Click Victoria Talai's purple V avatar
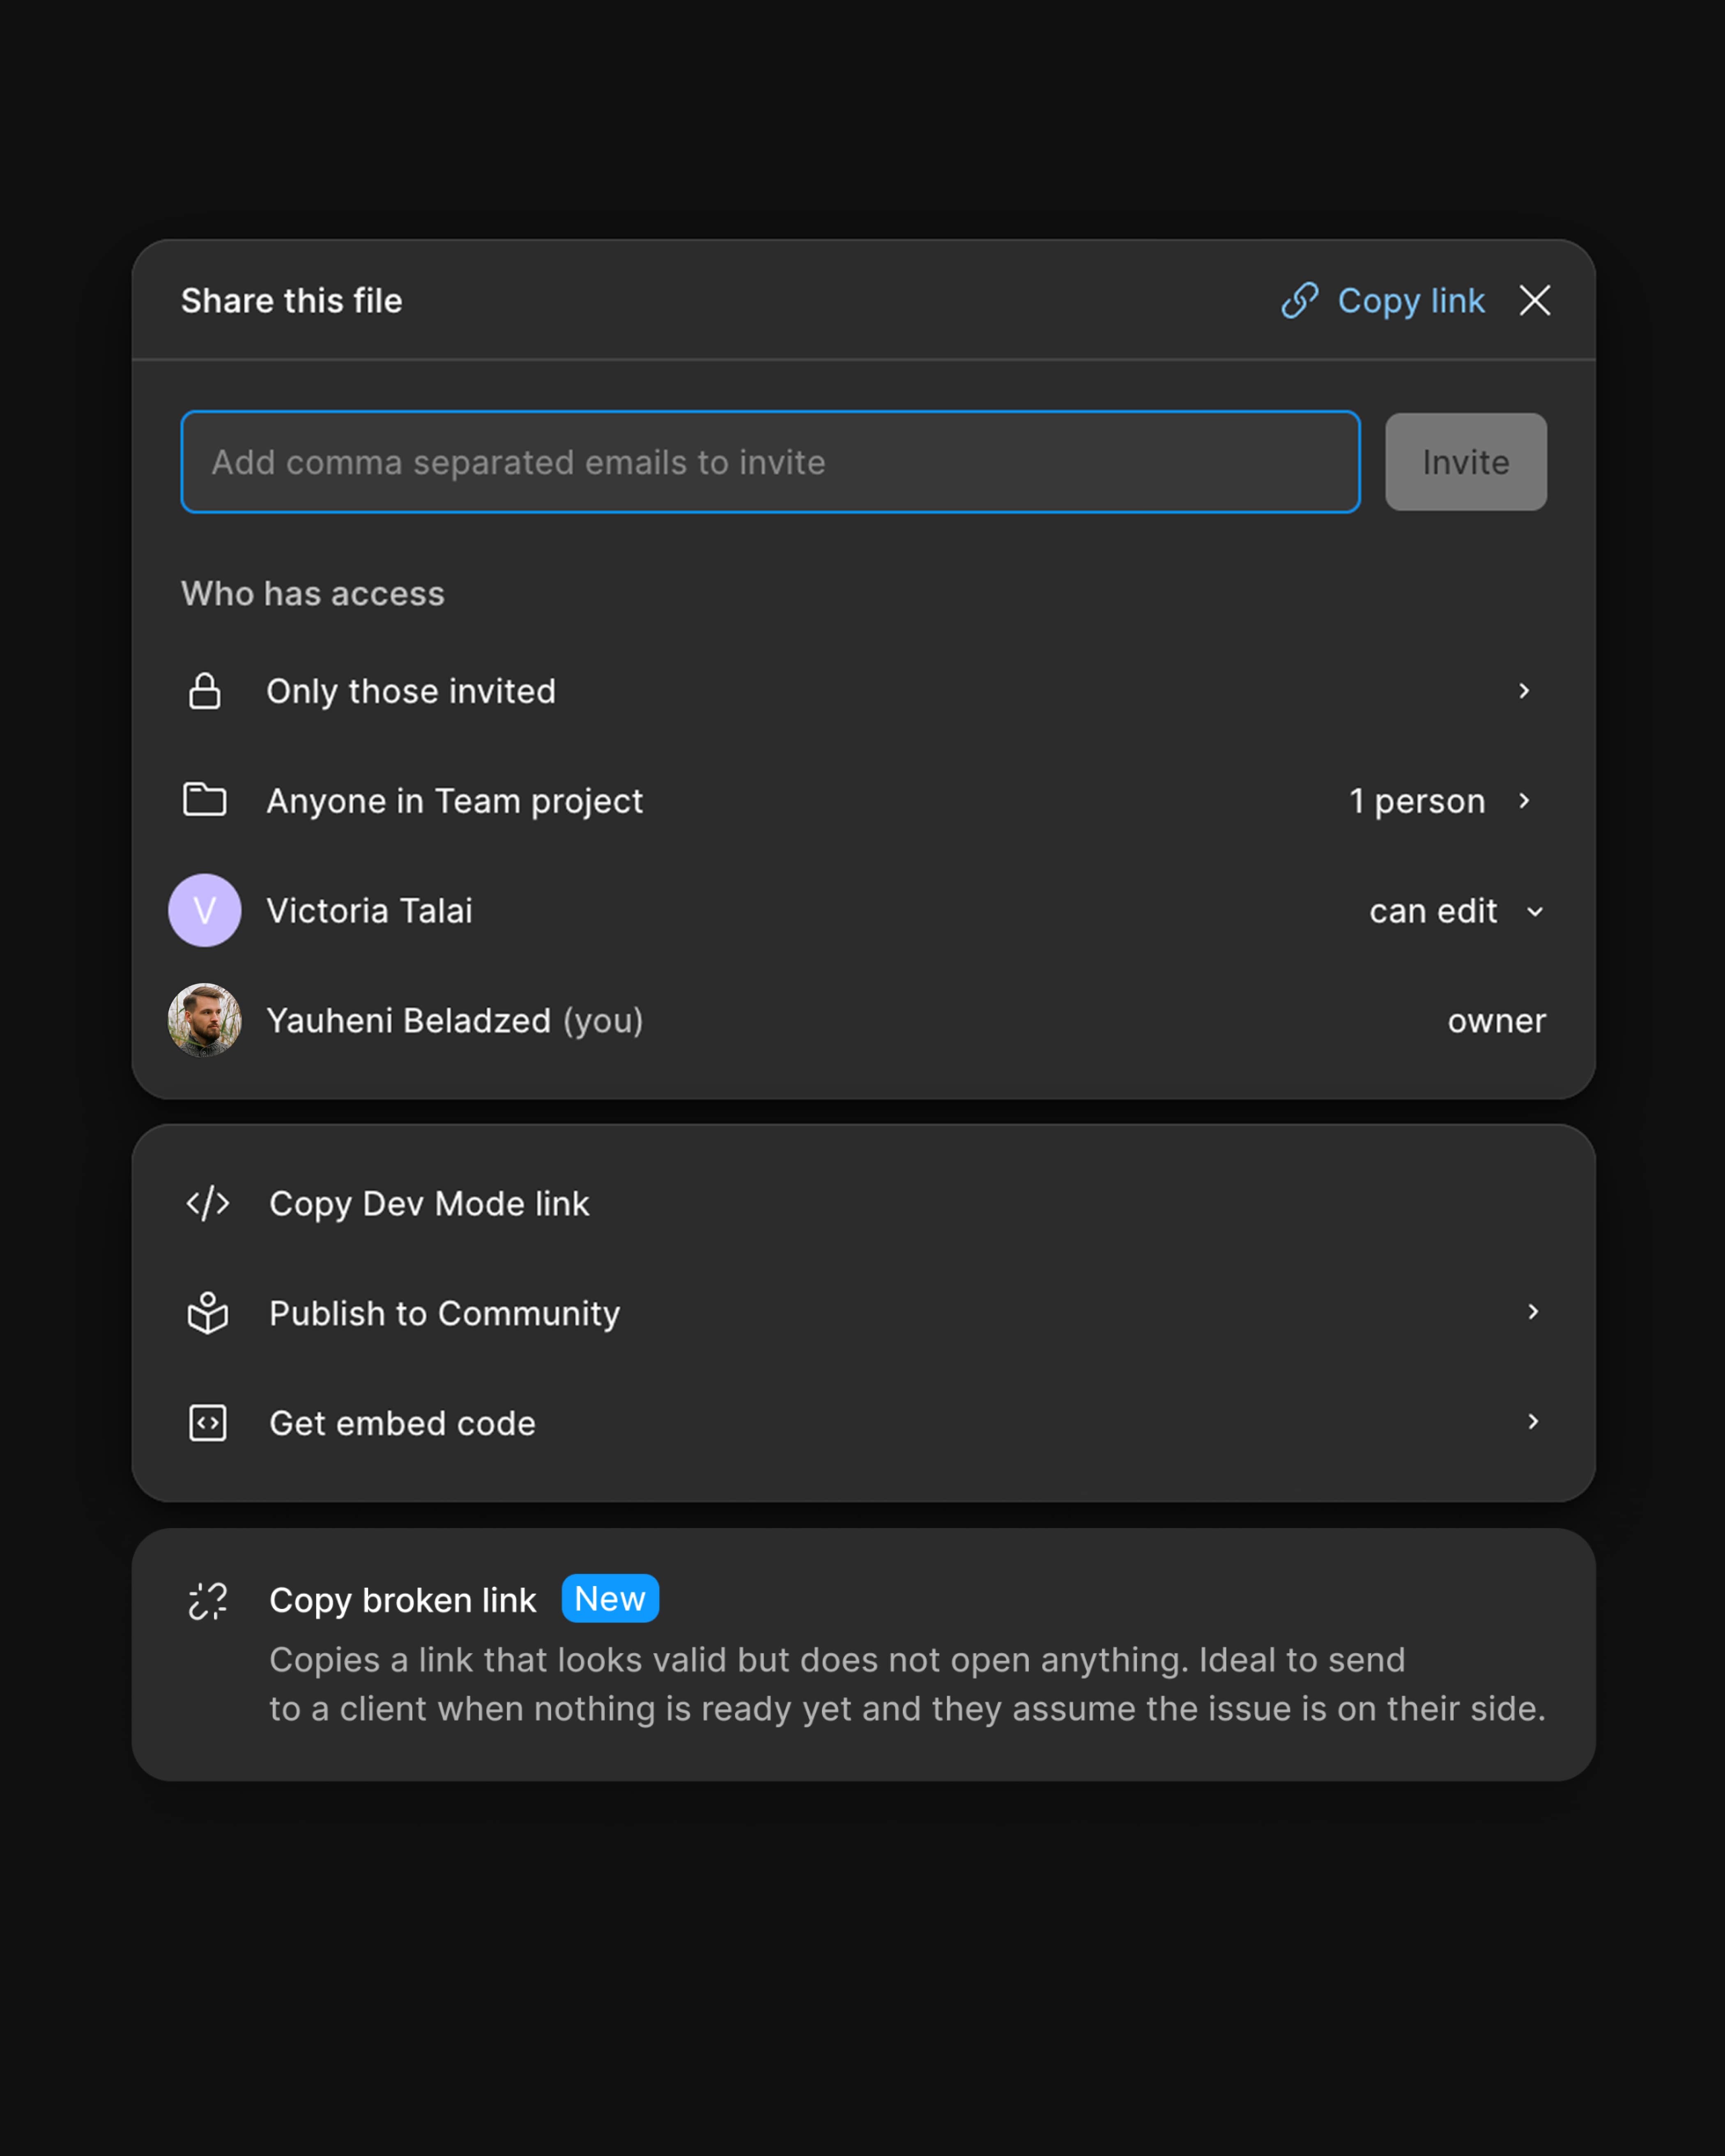The width and height of the screenshot is (1725, 2156). click(x=205, y=910)
